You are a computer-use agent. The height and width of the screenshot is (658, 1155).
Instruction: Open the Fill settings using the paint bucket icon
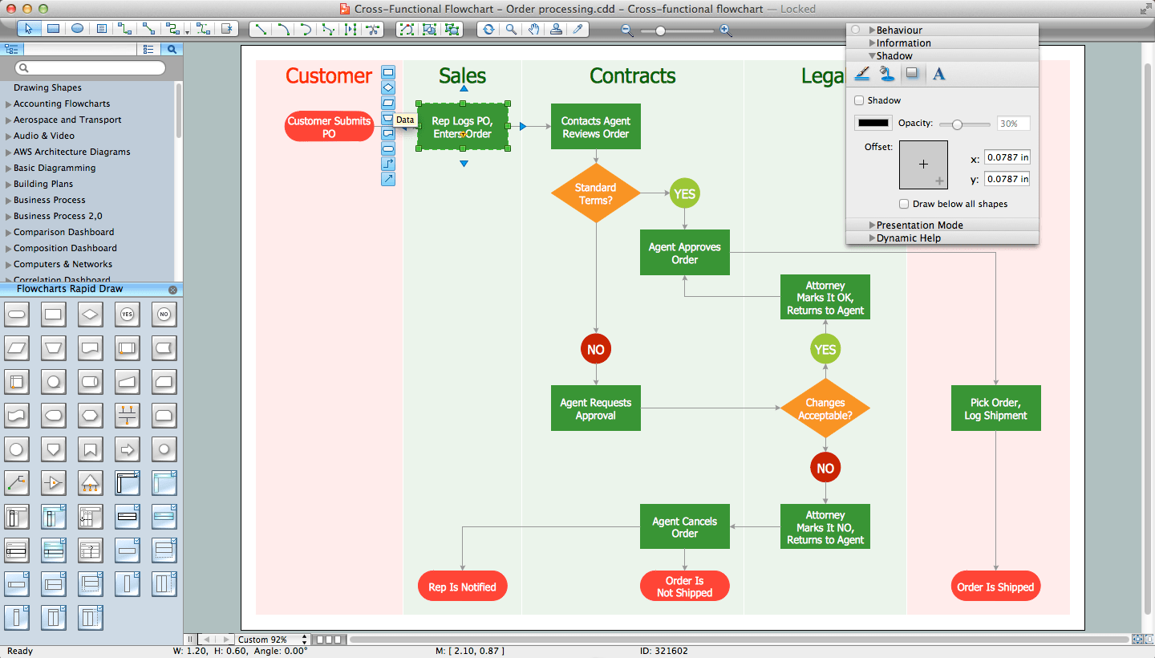tap(887, 74)
